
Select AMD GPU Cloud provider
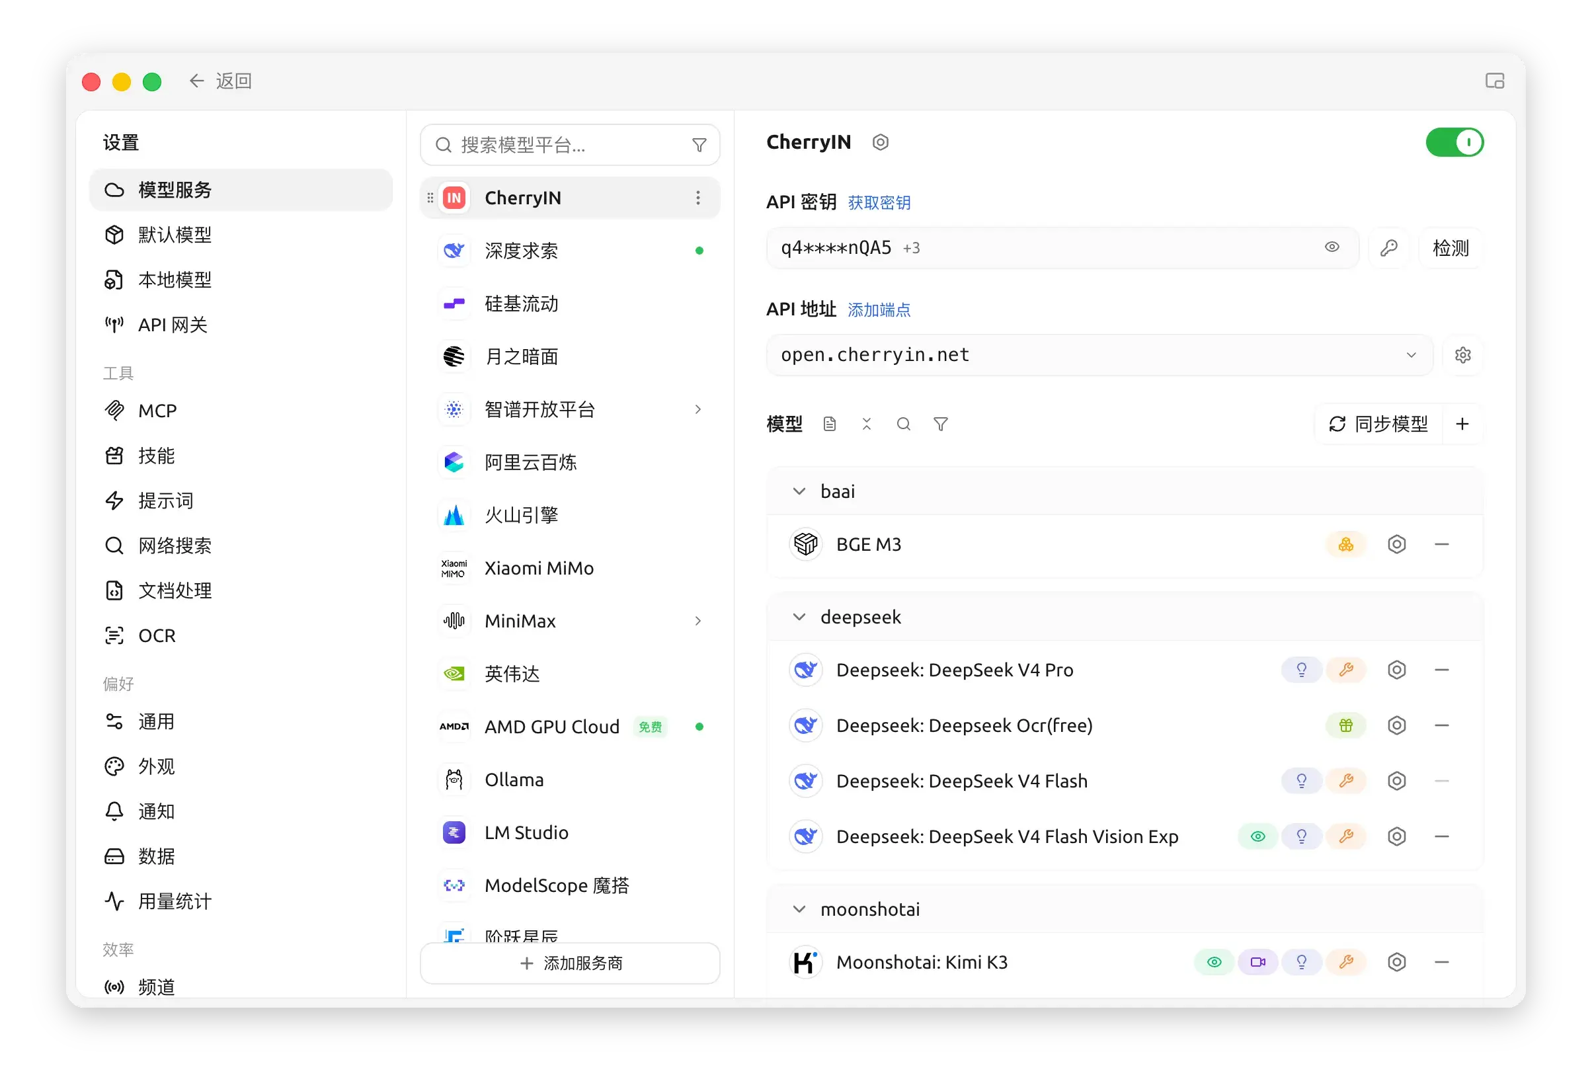(x=570, y=727)
